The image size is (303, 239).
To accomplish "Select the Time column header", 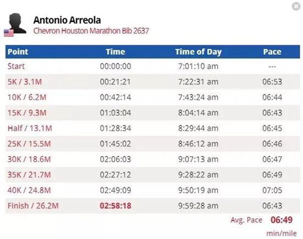I will (x=115, y=52).
